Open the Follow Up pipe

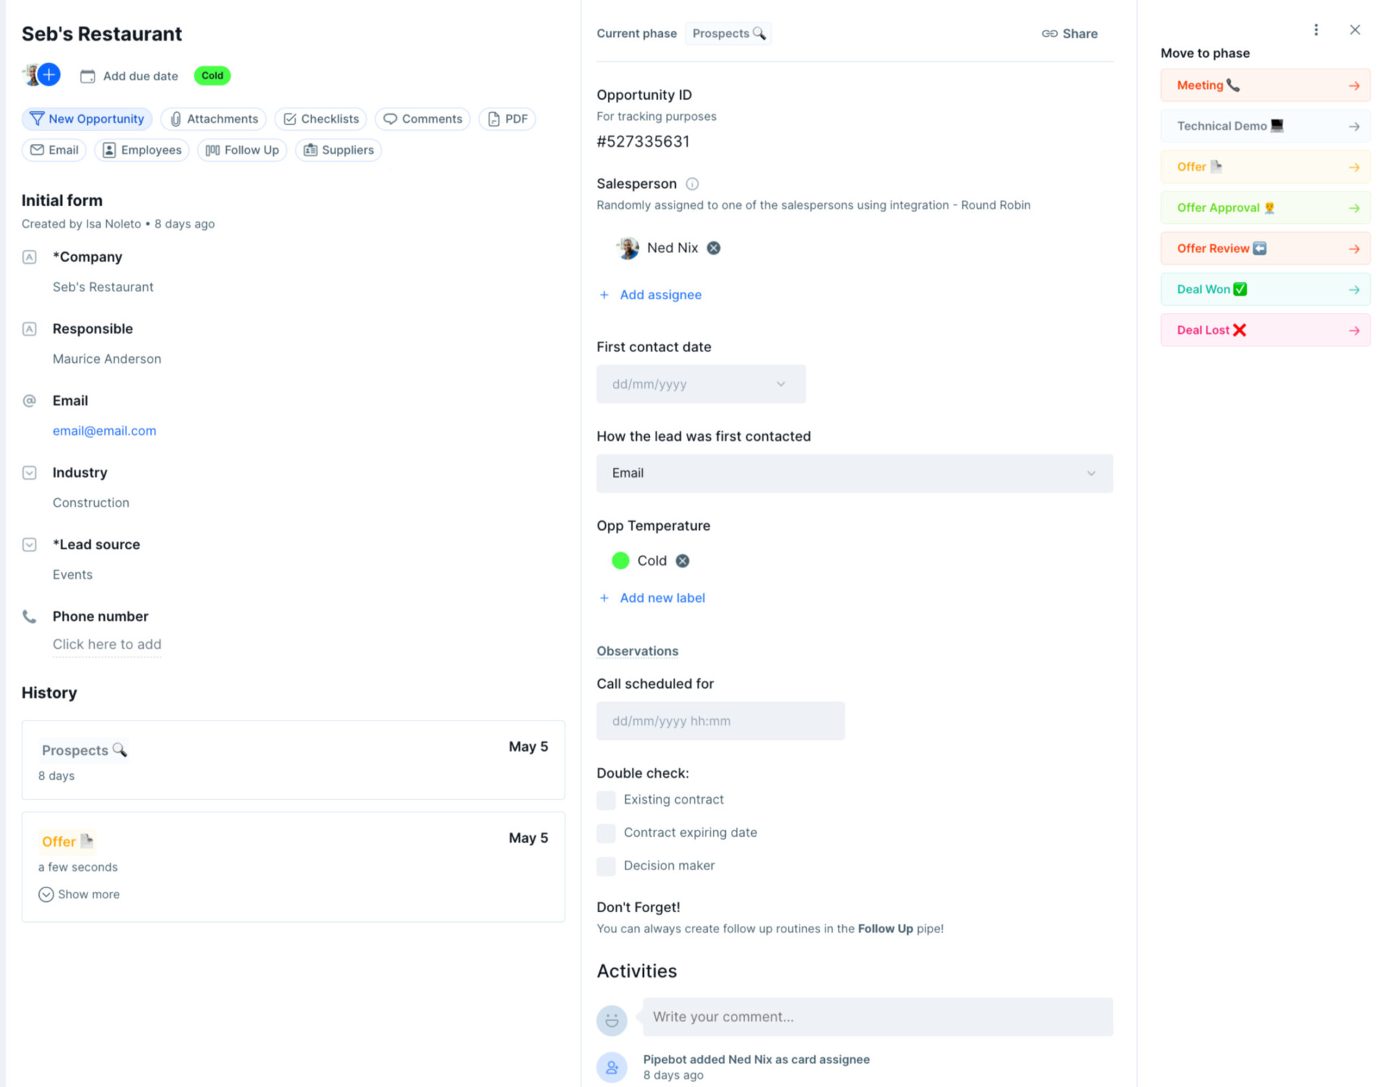[242, 150]
